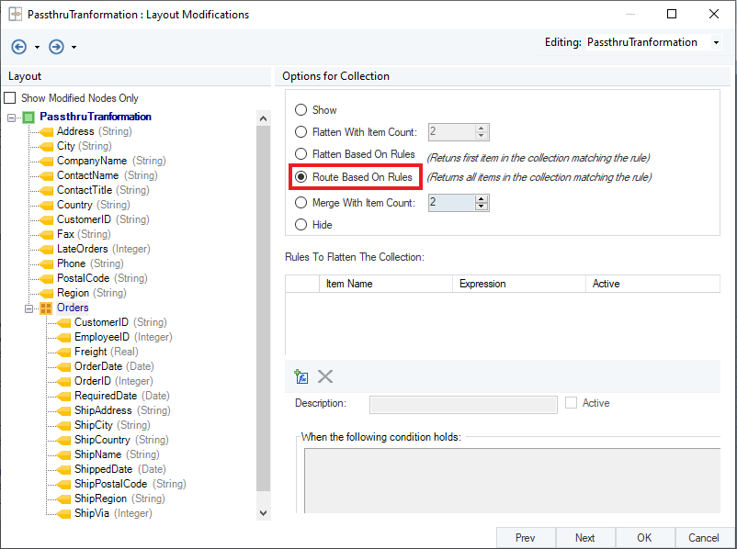Select the Hide radio option

coord(300,224)
